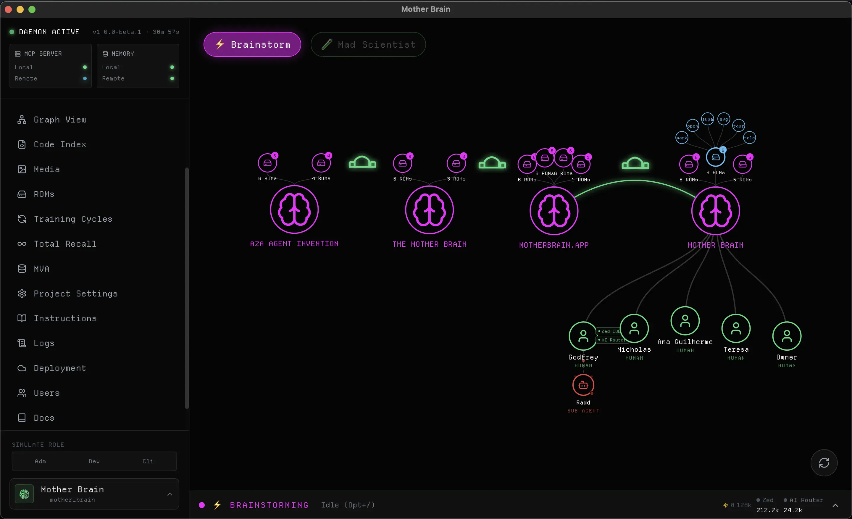Click the Deployment cloud icon

coord(22,368)
